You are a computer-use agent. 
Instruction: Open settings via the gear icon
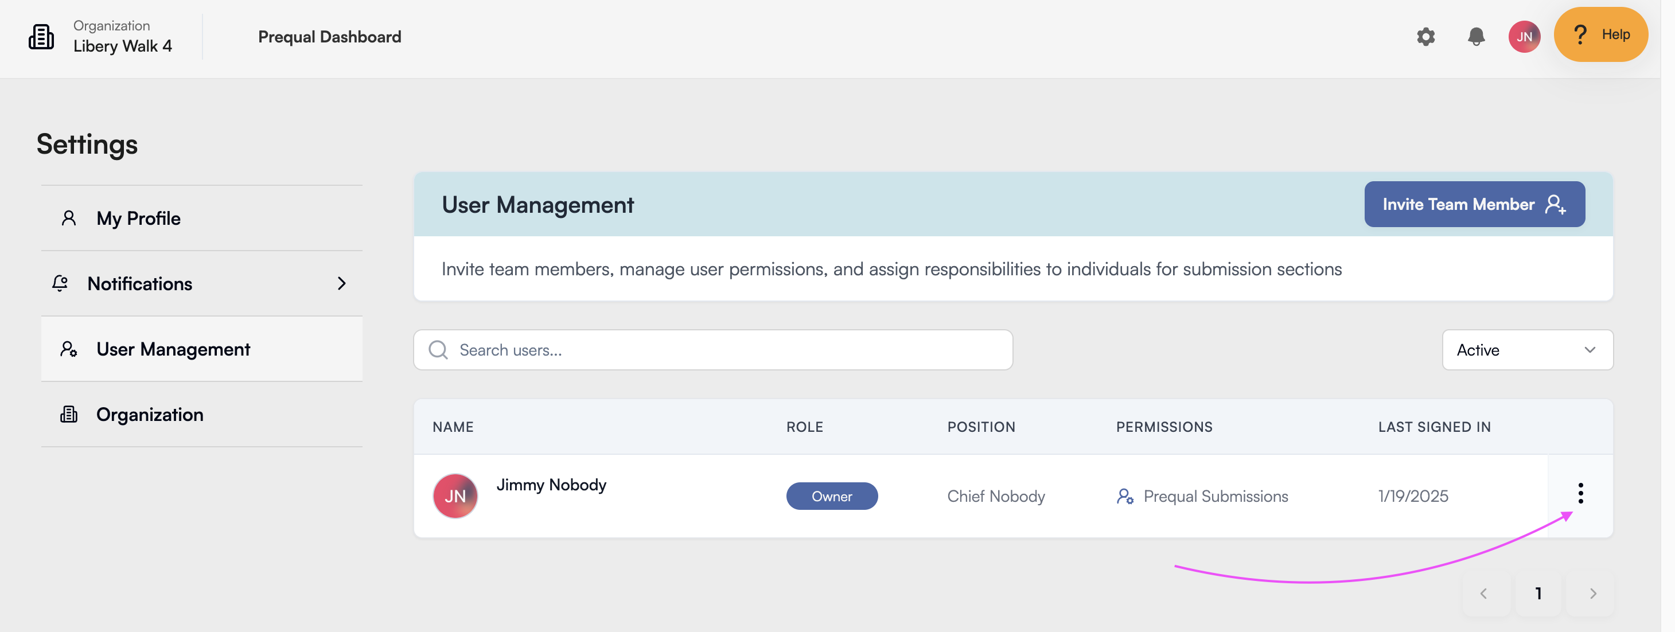coord(1425,36)
